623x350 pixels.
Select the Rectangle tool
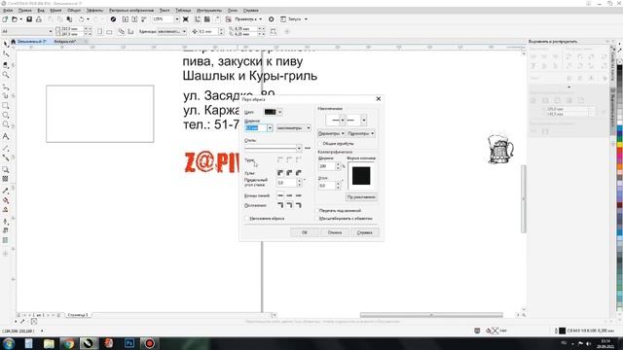click(6, 106)
